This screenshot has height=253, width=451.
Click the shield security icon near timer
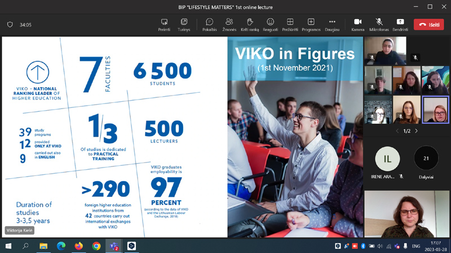tap(10, 25)
